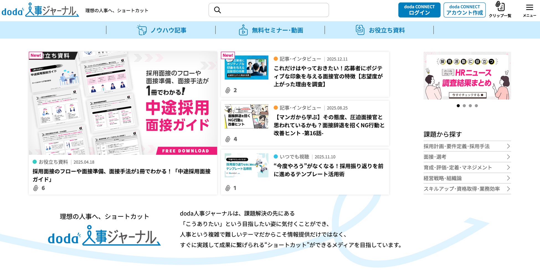Click the 今すぐチェックする banner button
Viewport: 540px width, 271px height.
(467, 95)
